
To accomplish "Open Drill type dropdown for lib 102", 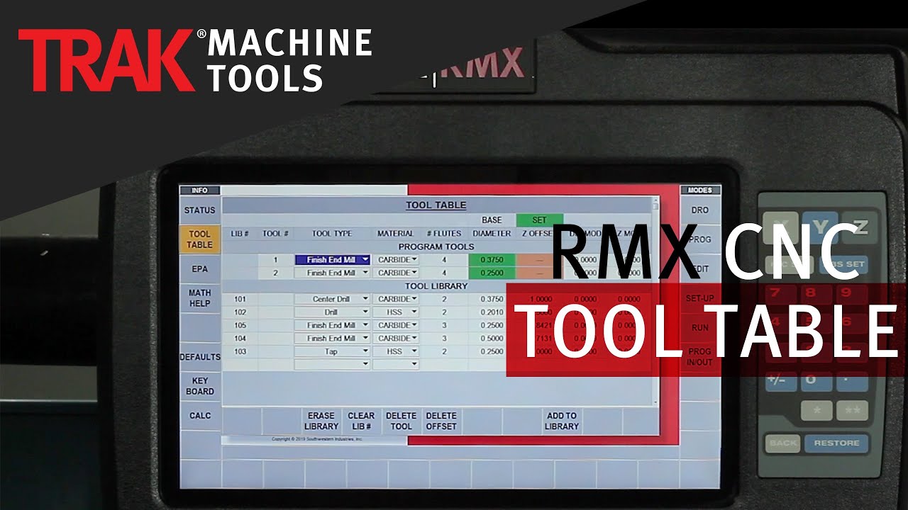I will point(365,312).
